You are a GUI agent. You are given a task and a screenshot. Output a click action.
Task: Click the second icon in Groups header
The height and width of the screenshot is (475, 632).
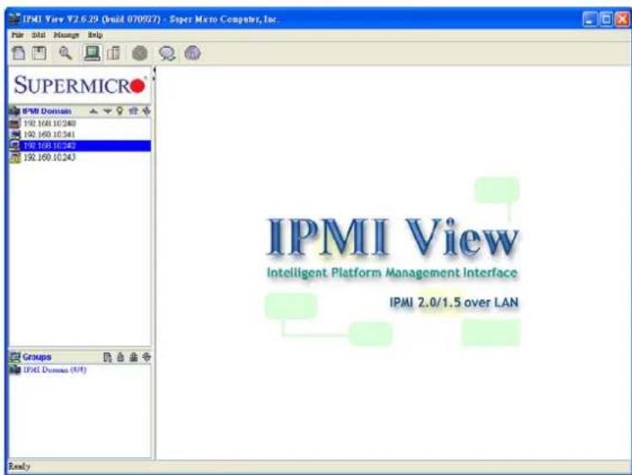coord(120,357)
